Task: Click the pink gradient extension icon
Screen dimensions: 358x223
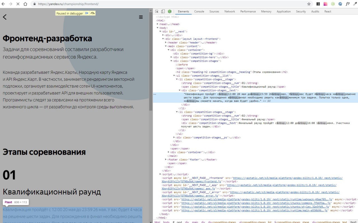Action: click(326, 4)
